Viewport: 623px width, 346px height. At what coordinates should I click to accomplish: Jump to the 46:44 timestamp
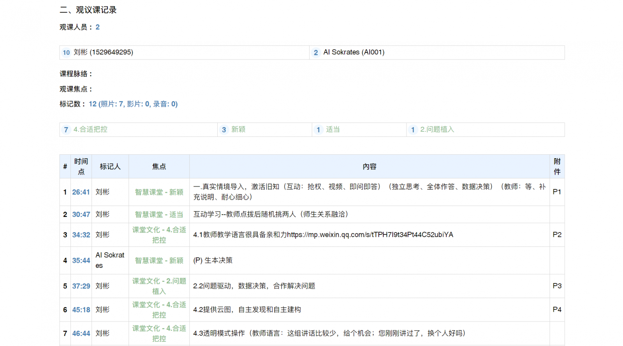81,334
